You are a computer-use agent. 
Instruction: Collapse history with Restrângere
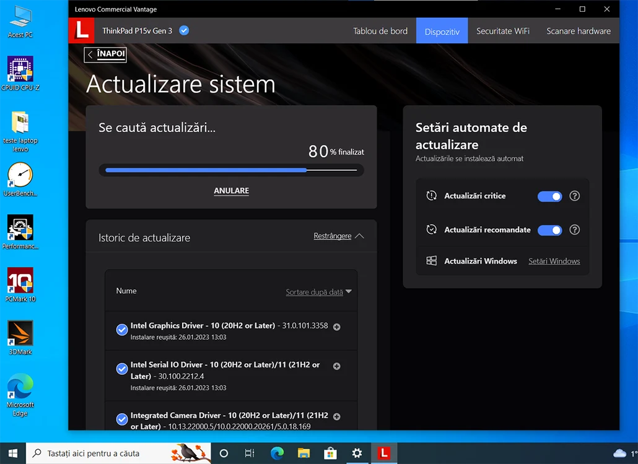tap(339, 236)
